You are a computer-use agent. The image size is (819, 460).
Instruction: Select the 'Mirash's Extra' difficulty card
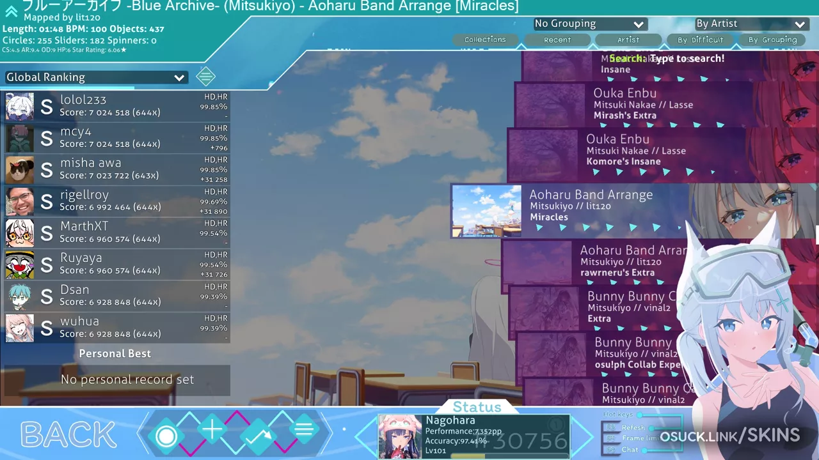point(666,105)
